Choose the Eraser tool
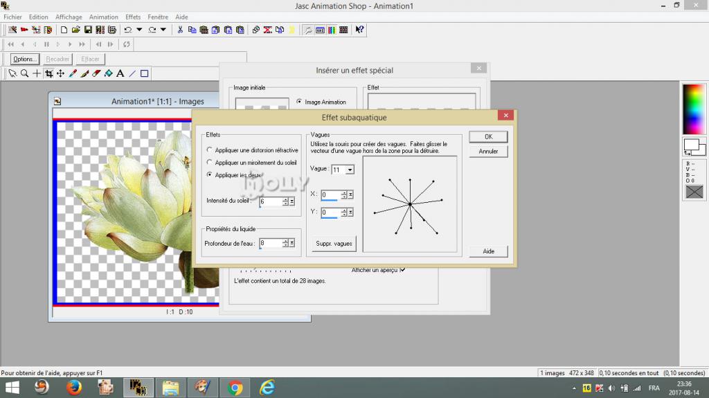Viewport: 709px width, 398px height. [96, 73]
